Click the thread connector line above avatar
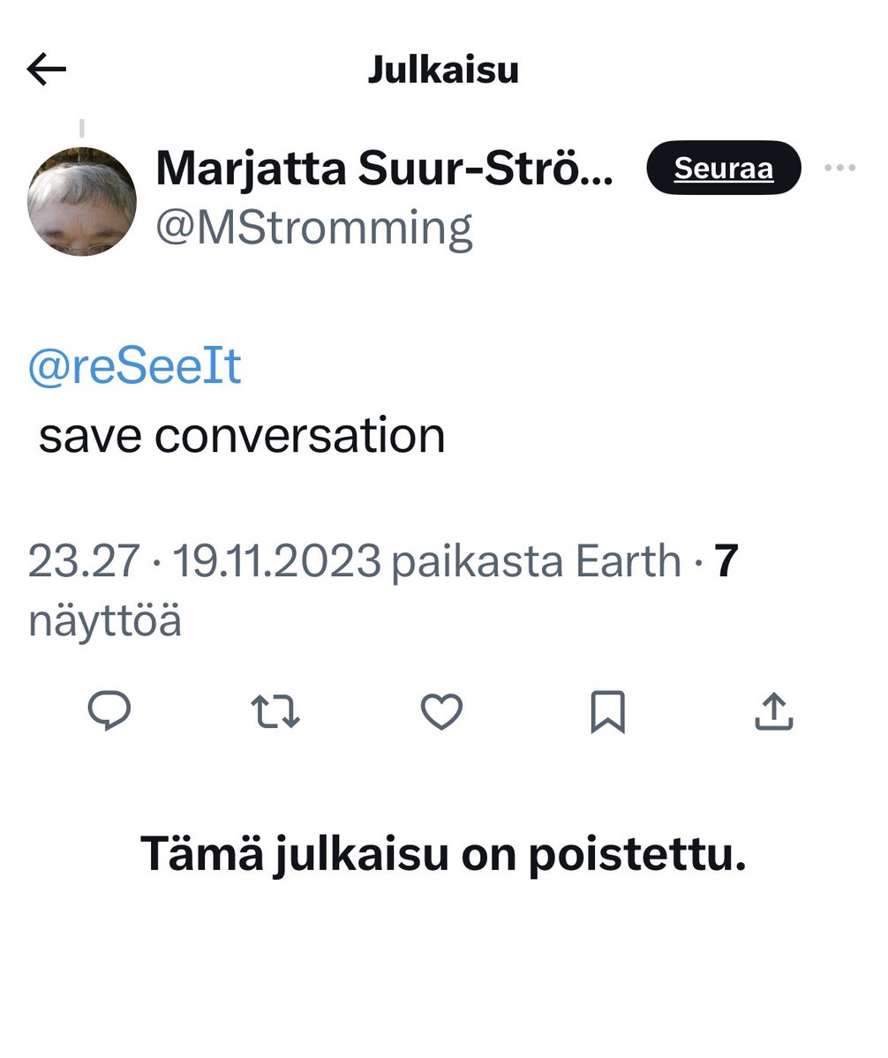888x1058 pixels. click(x=82, y=130)
